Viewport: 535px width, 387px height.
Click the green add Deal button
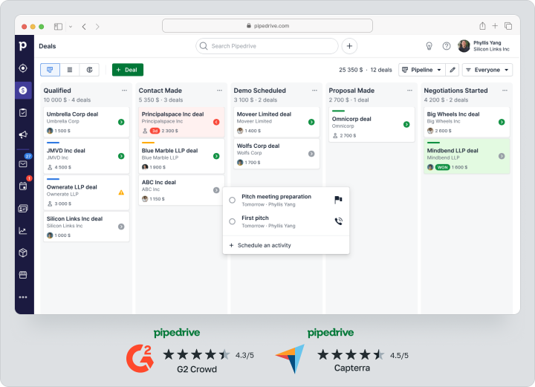click(128, 70)
